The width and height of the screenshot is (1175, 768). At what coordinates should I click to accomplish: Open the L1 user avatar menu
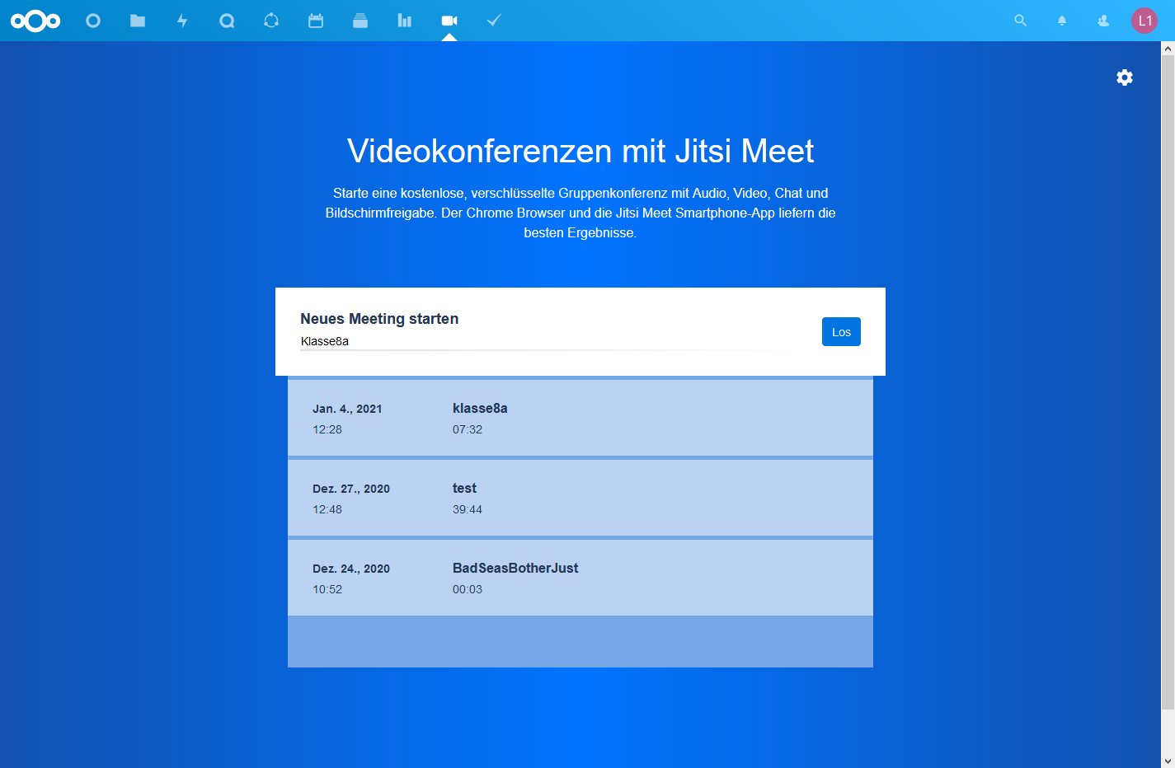click(1144, 21)
